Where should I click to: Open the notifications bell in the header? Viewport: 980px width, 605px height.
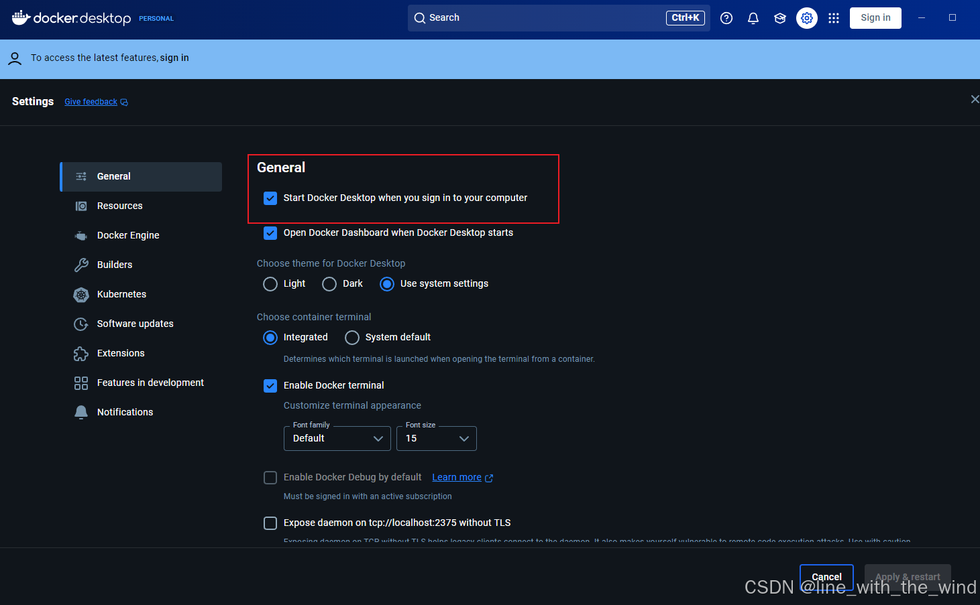[x=753, y=18]
